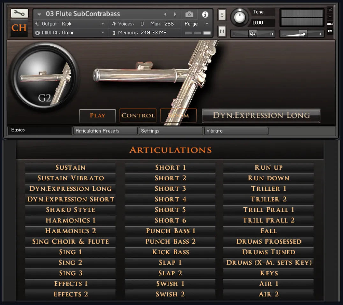This screenshot has width=343, height=305.
Task: Open instrument edit mode with wrench icon
Action: tap(19, 13)
